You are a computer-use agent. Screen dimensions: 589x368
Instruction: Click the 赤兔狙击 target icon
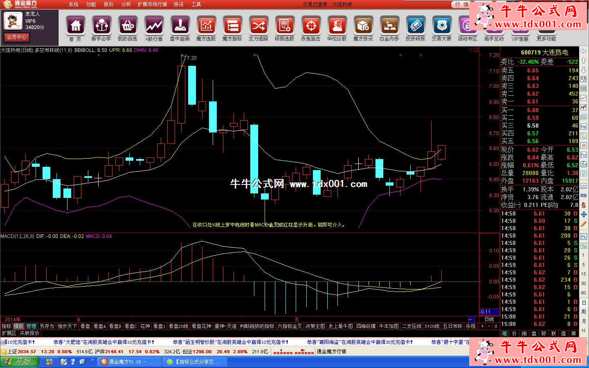[311, 26]
